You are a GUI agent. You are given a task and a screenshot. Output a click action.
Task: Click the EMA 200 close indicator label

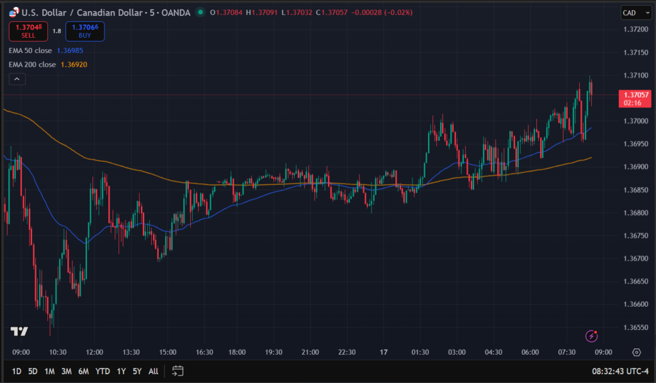tap(32, 65)
